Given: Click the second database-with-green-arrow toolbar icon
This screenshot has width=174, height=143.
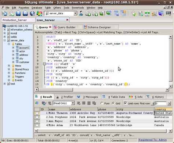Looking at the screenshot, I should [x=95, y=13].
